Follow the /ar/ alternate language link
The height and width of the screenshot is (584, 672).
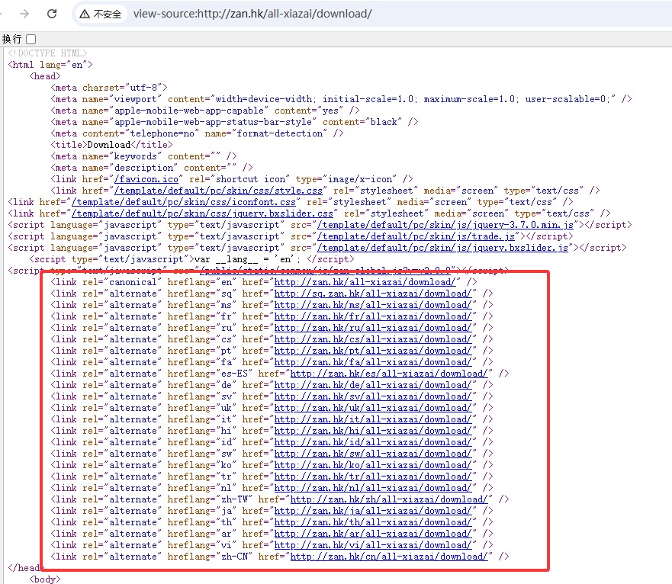click(x=373, y=534)
